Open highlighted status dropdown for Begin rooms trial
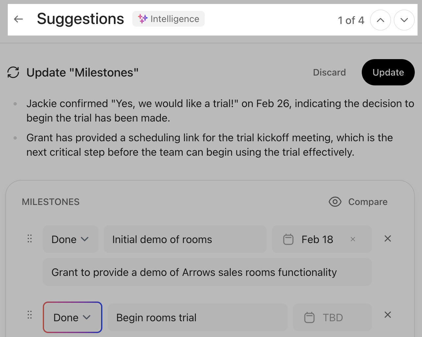 (72, 318)
